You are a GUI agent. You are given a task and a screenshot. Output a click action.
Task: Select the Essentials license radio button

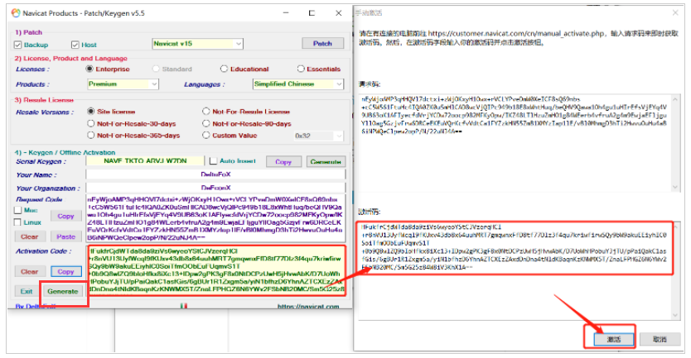[301, 69]
